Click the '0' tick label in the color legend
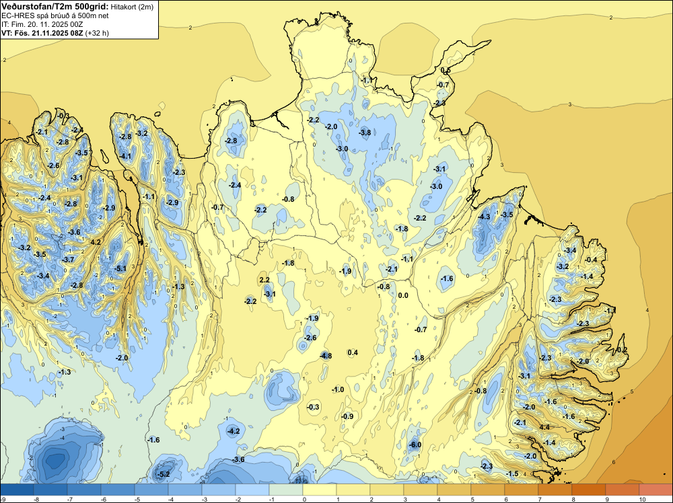Image resolution: width=673 pixels, height=503 pixels. coord(304,499)
